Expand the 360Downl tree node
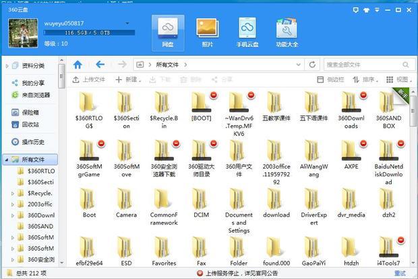This screenshot has width=418, height=279. tap(13, 216)
